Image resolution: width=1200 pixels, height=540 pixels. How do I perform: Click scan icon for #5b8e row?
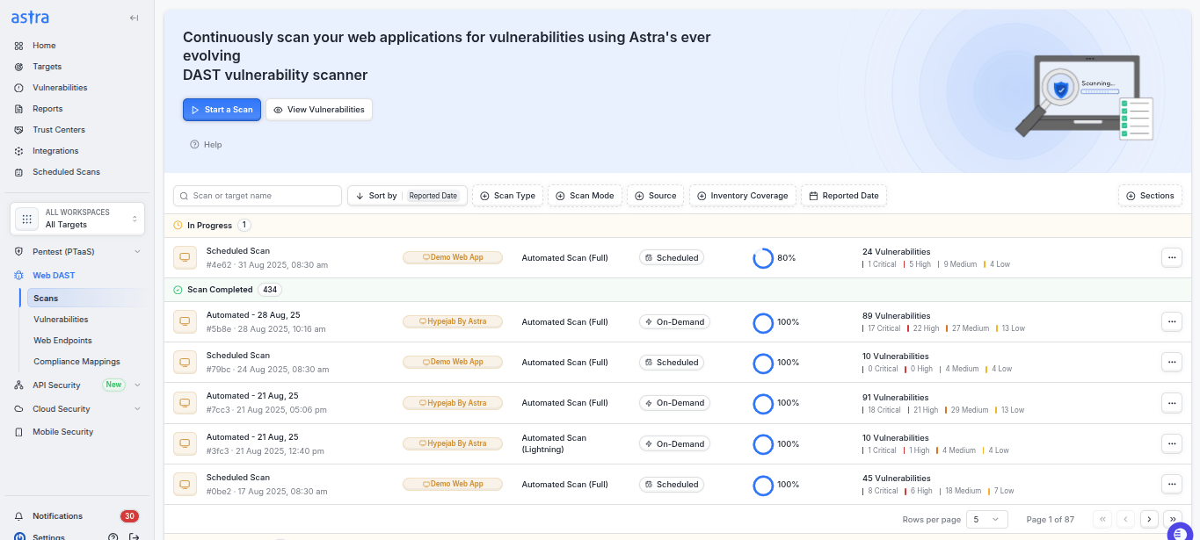pyautogui.click(x=185, y=322)
